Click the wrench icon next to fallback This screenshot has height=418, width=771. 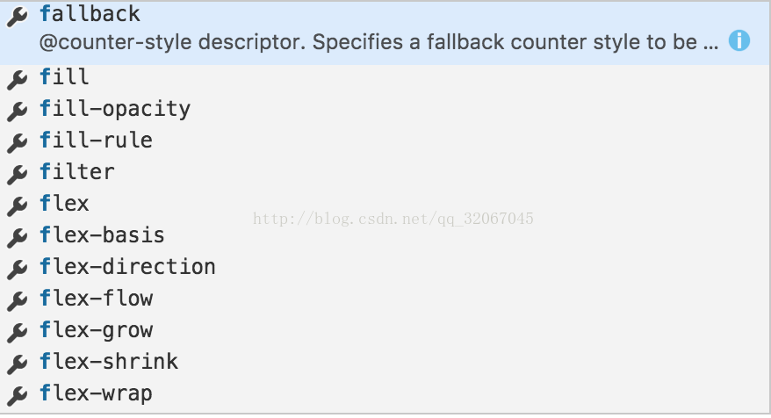click(x=18, y=17)
